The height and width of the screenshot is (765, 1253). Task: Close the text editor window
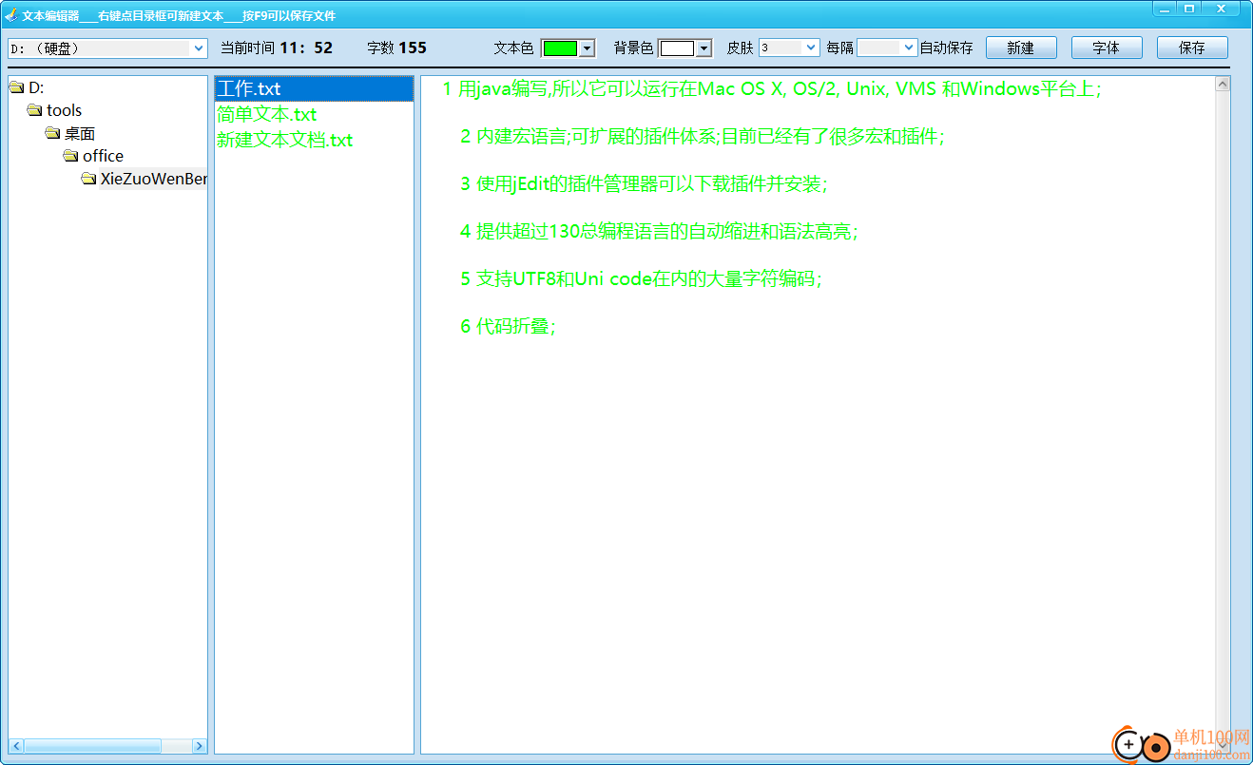pyautogui.click(x=1221, y=8)
